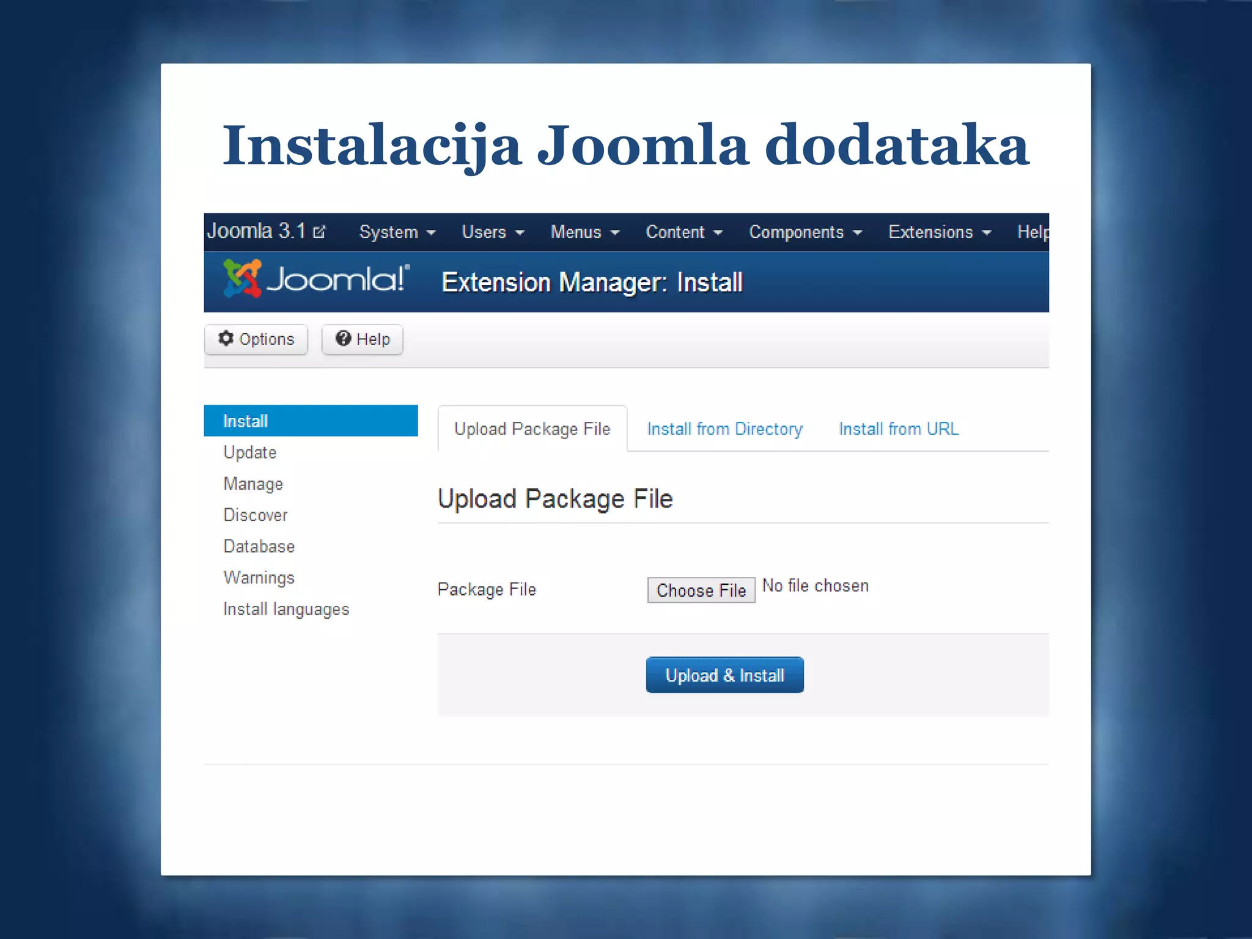Switch to Install from Directory tab
Screen dimensions: 1252x939
tap(725, 429)
